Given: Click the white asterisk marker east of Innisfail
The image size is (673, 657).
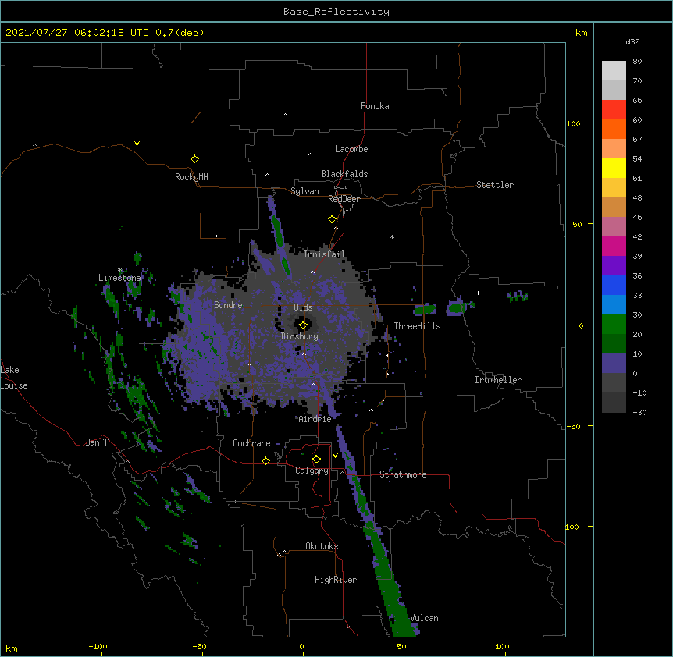Looking at the screenshot, I should pos(392,236).
